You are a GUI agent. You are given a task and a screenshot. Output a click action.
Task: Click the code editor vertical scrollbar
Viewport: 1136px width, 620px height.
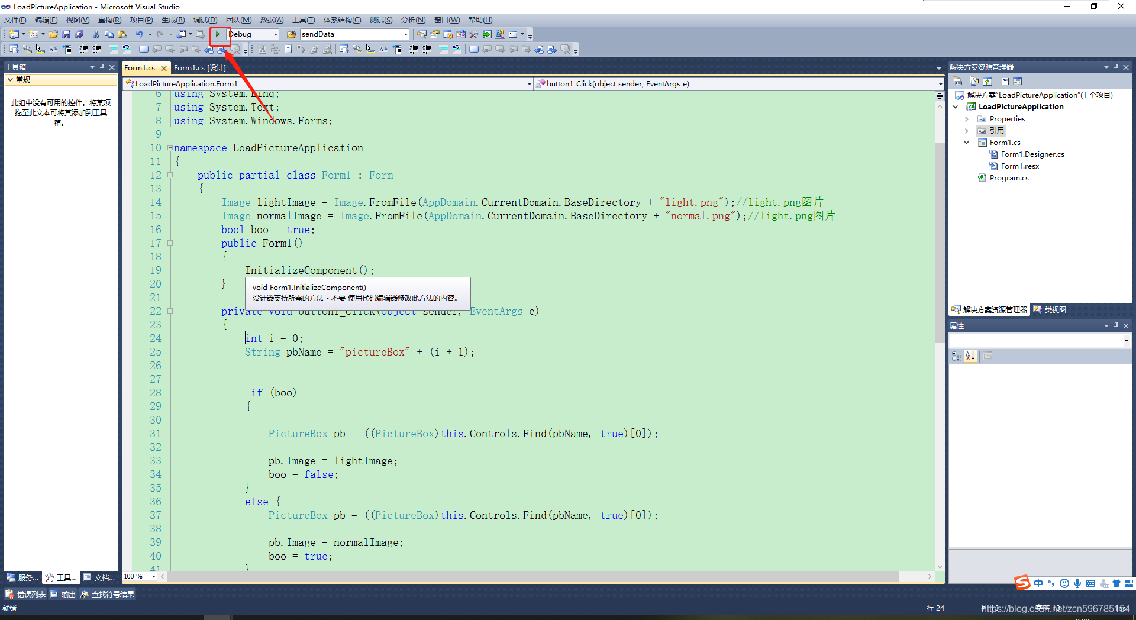[940, 243]
